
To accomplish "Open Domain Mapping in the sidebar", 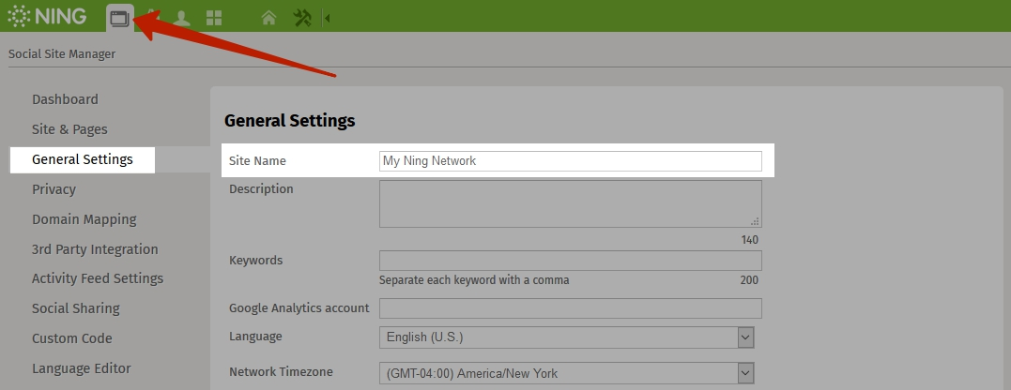I will point(84,219).
